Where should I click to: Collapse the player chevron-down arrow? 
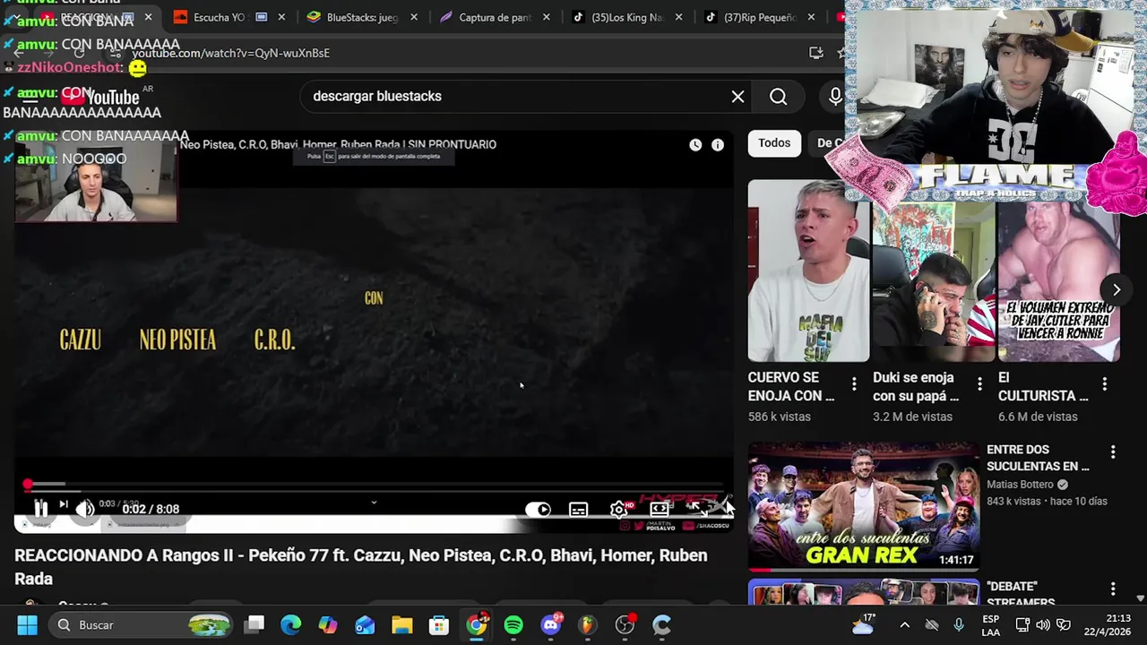pos(374,503)
